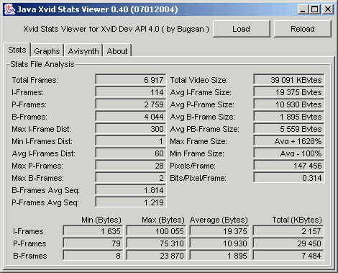Click the 'B-Frames Avg Seq:' label
Screen dimensions: 338x273
45,190
